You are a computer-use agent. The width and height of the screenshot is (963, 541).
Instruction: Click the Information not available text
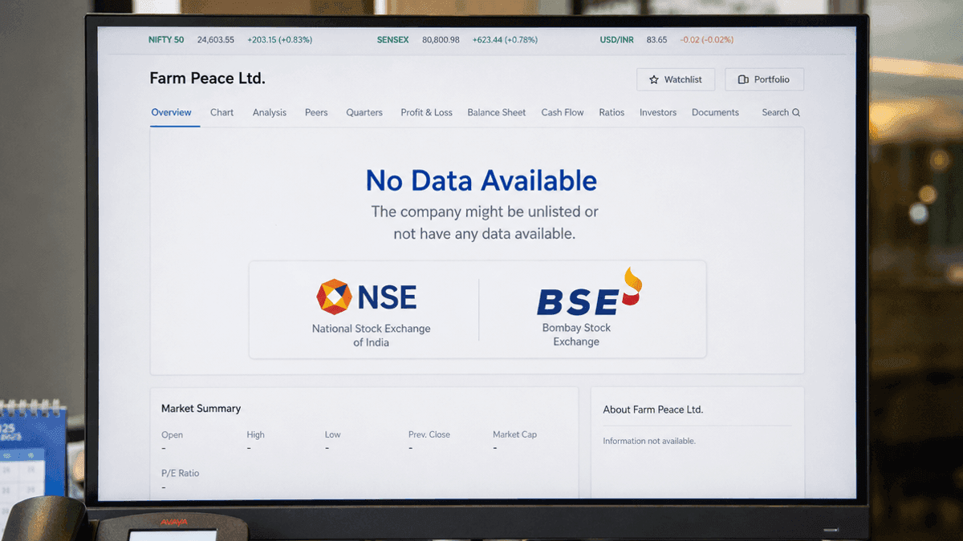tap(649, 441)
